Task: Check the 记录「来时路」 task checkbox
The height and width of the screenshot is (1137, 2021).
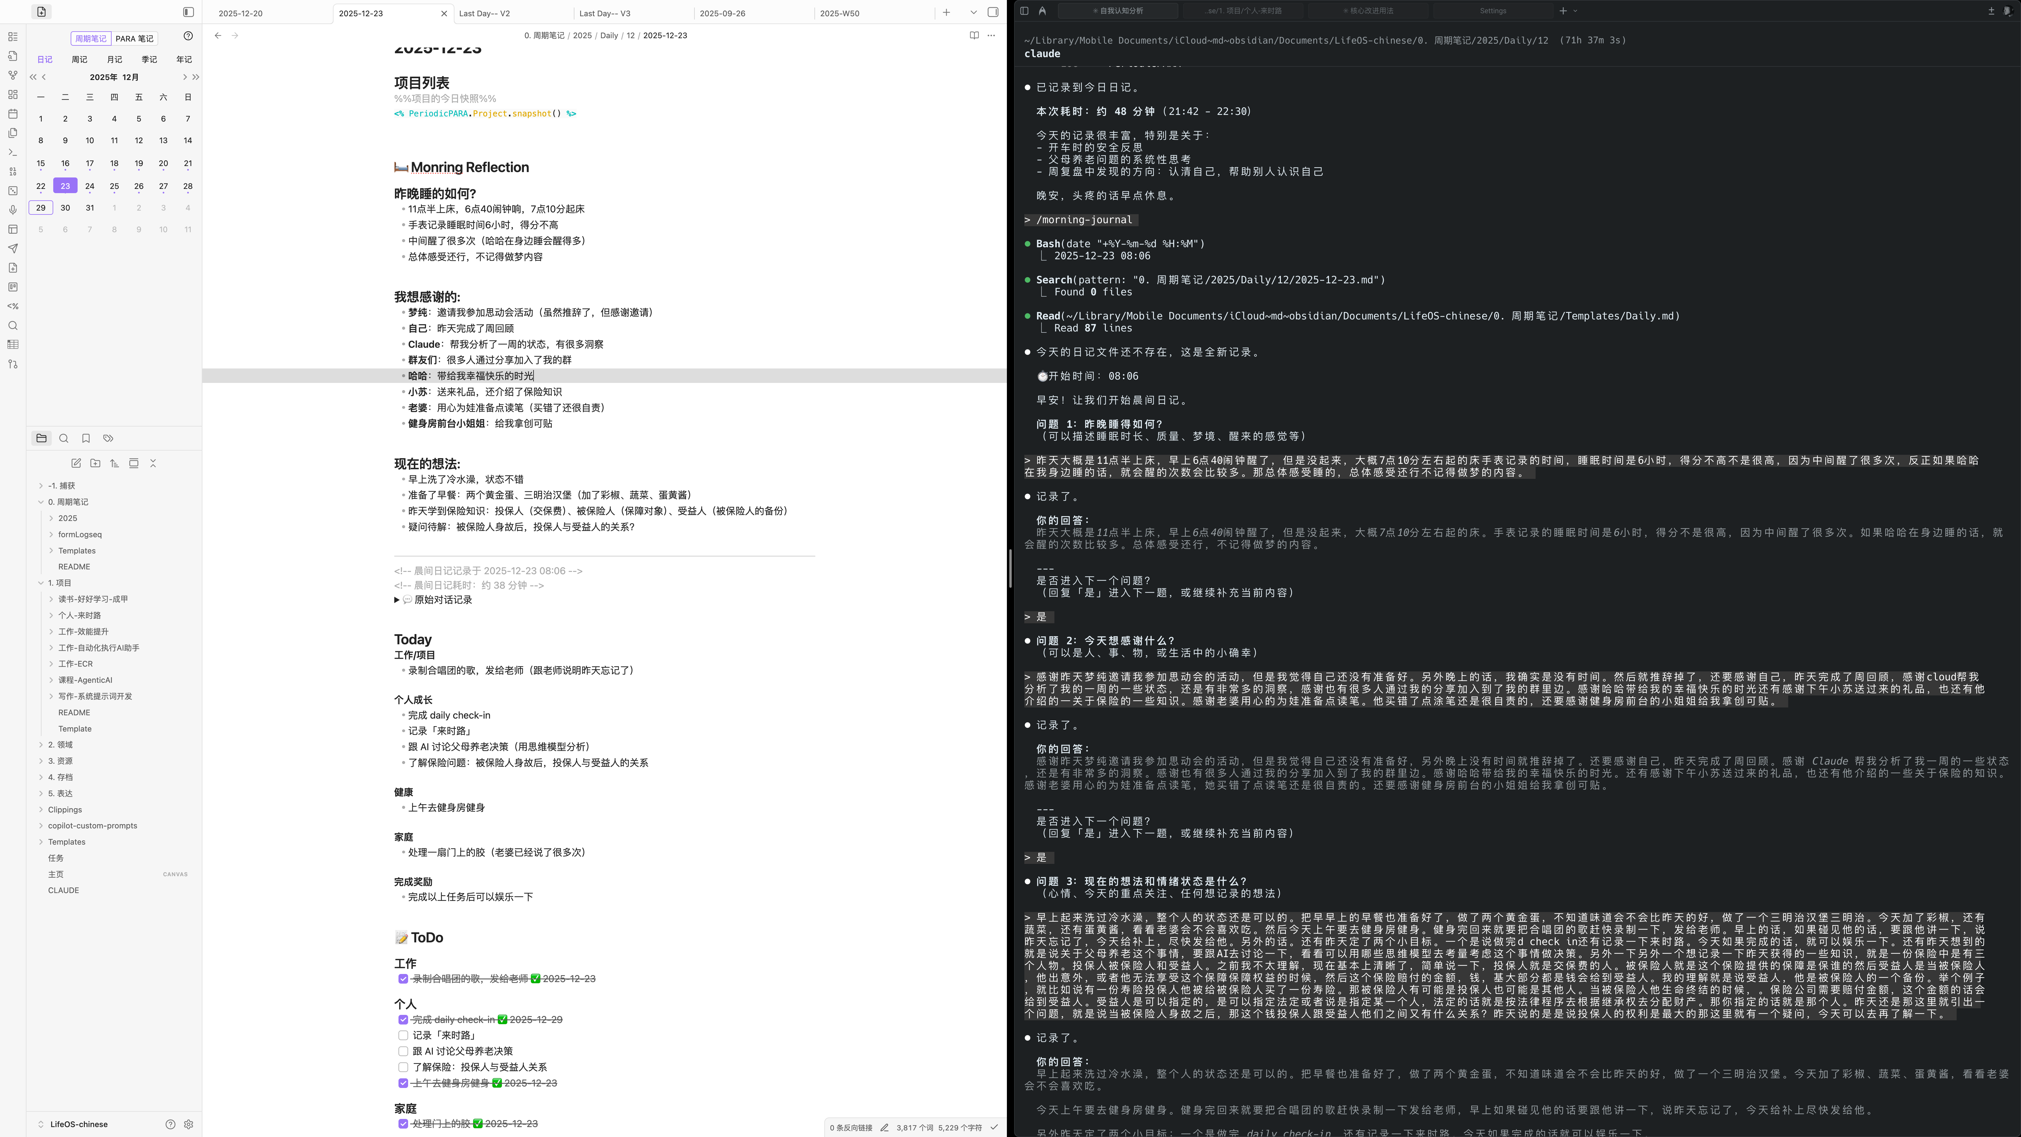Action: click(403, 1036)
